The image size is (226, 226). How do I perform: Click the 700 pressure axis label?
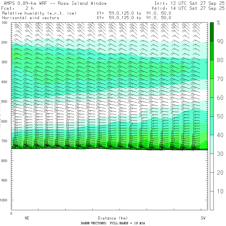click(x=4, y=141)
